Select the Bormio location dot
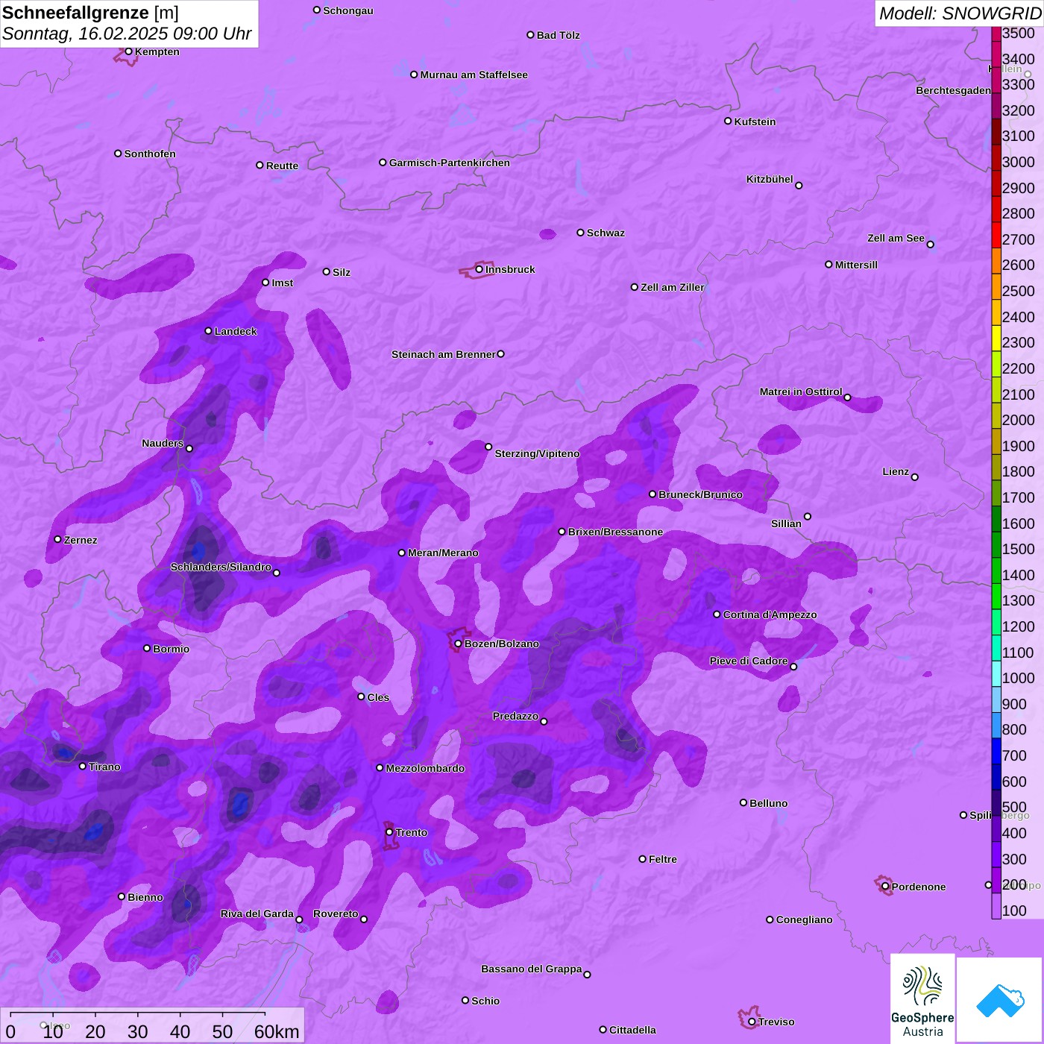Screen dimensions: 1044x1044 (x=147, y=648)
